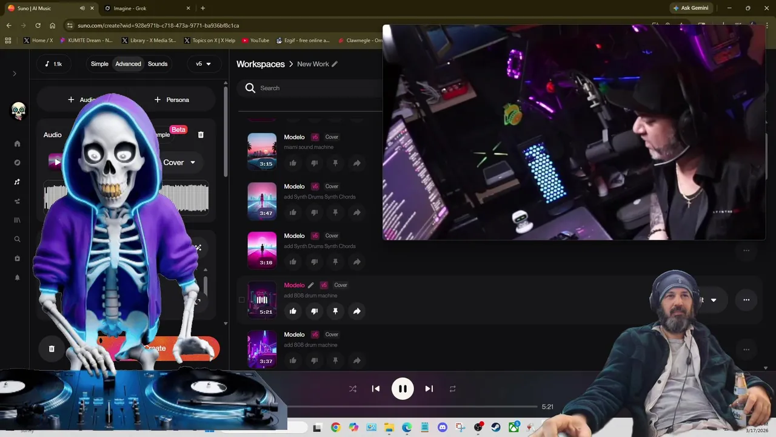Open more options for the 3:16 song

pyautogui.click(x=746, y=251)
